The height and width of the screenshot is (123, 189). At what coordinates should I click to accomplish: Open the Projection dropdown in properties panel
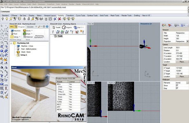click(187, 41)
